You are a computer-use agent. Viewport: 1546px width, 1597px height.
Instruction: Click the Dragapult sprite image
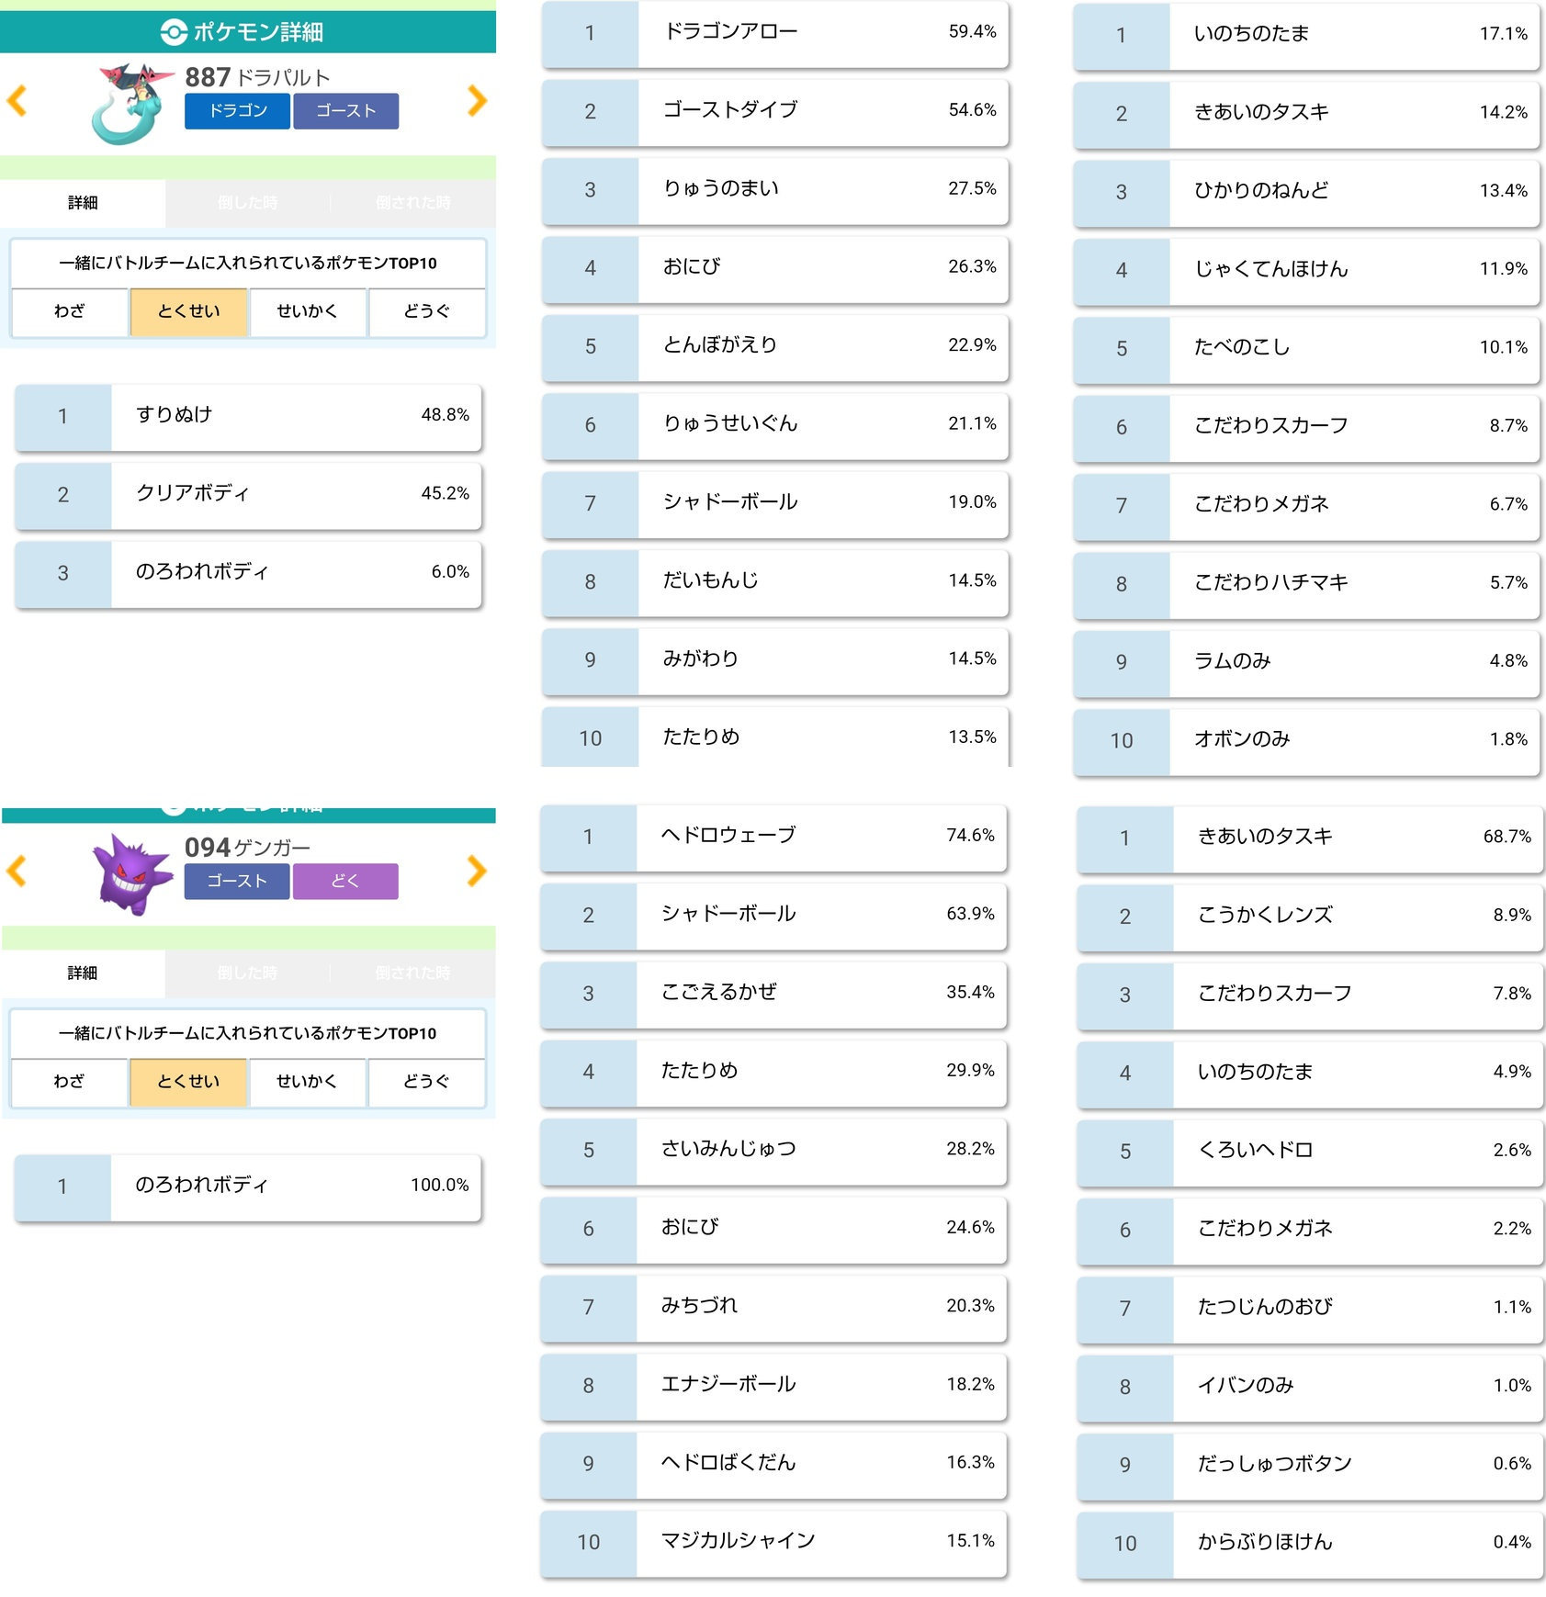130,103
